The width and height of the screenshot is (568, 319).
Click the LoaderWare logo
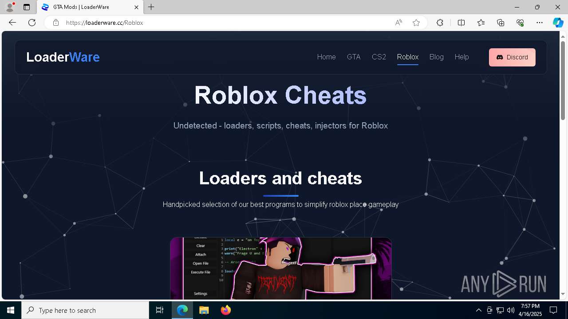coord(63,57)
